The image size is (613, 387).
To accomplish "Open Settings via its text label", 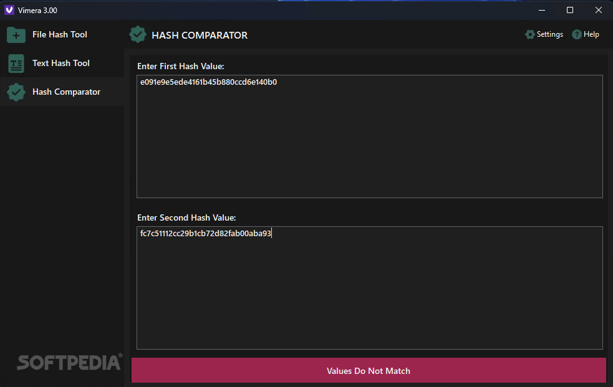I will click(x=549, y=34).
